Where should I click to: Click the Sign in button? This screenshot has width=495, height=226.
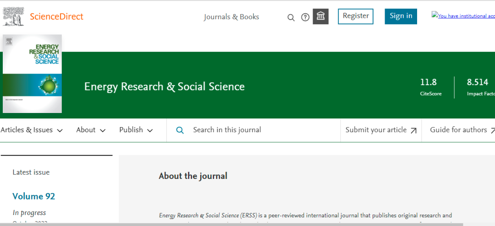click(x=401, y=16)
